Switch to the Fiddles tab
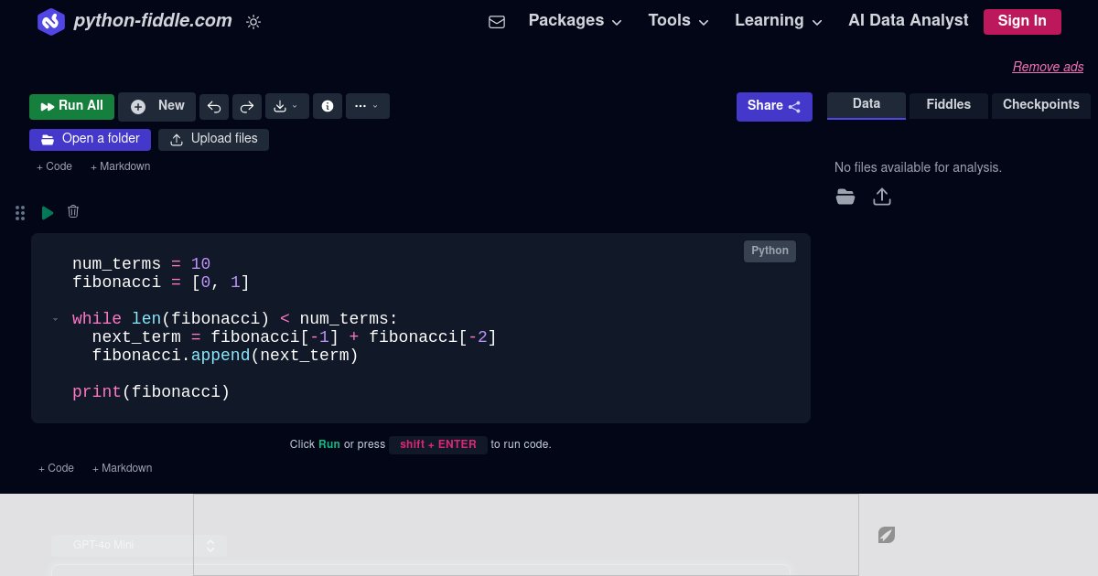Viewport: 1098px width, 576px height. (948, 104)
